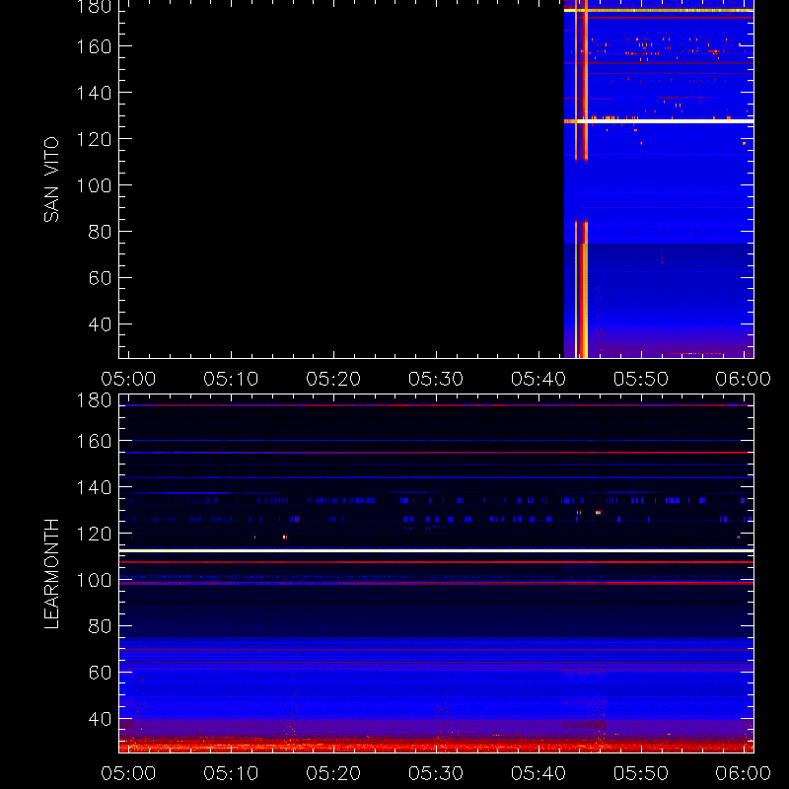The height and width of the screenshot is (789, 789).
Task: Click the SAN VITO axis title
Action: click(x=51, y=179)
